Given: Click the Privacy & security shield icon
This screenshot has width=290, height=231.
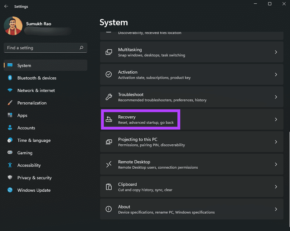Looking at the screenshot, I should click(x=10, y=177).
